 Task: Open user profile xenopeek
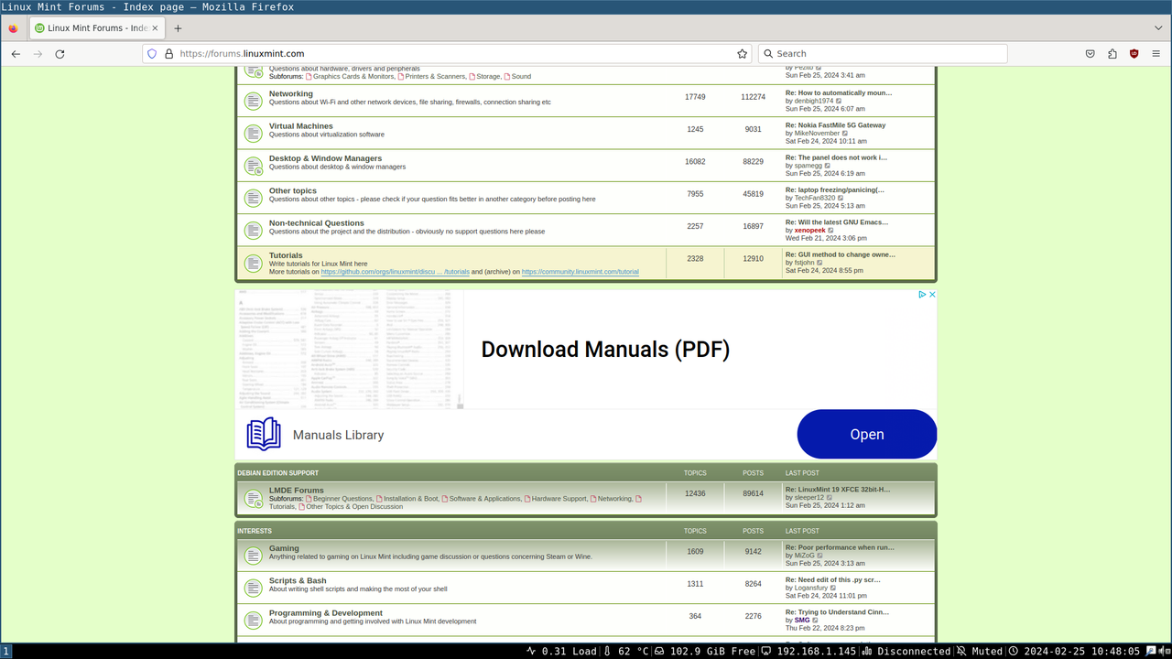[809, 231]
